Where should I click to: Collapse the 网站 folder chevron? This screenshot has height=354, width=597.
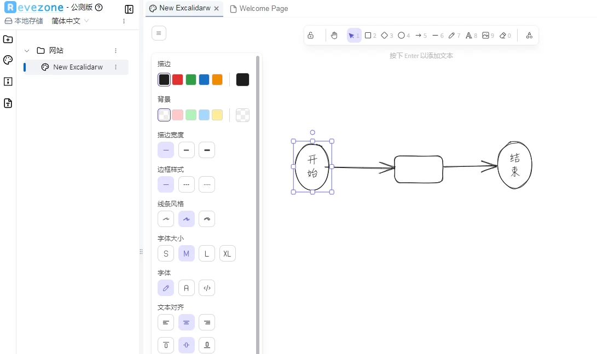tap(27, 50)
